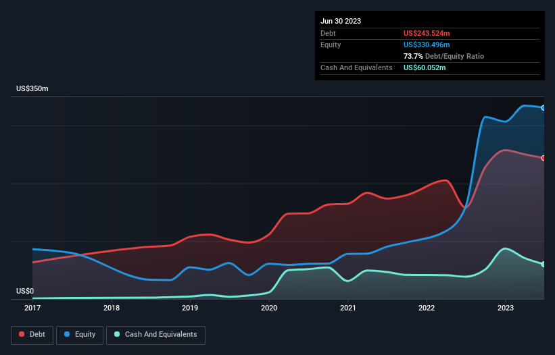This screenshot has height=355, width=555.
Task: Click the US$0 y-axis label
Action: 25,291
